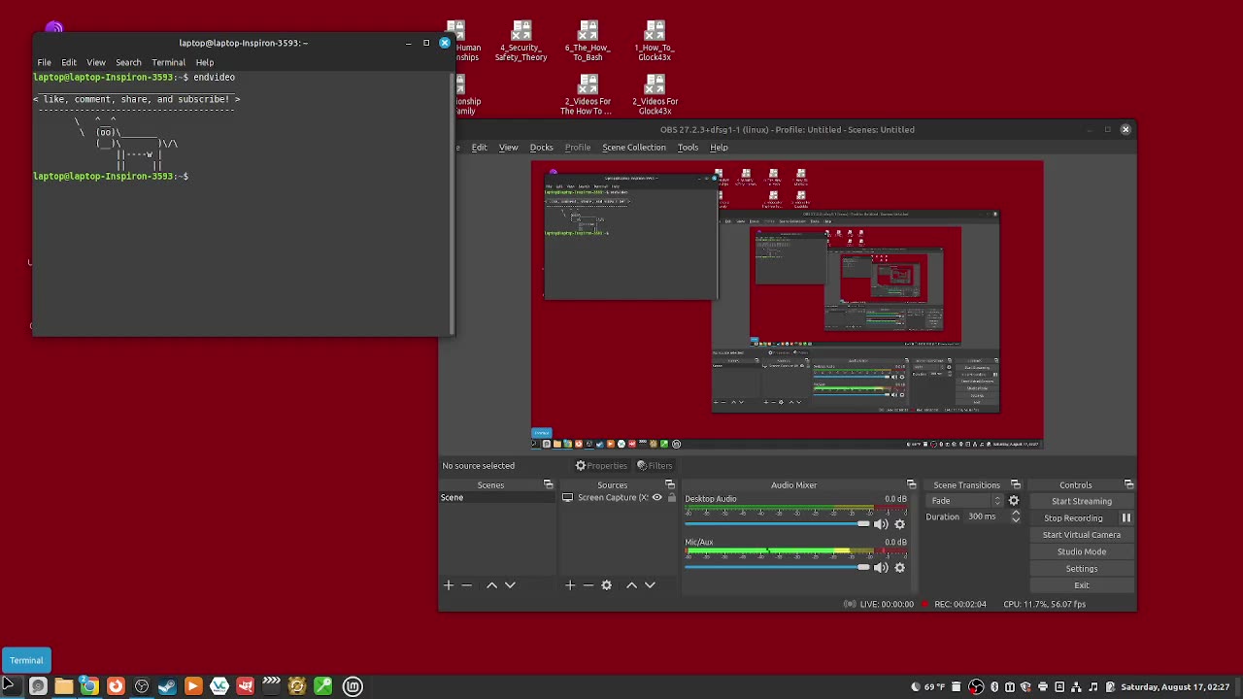Open Terminal window File menu
This screenshot has width=1243, height=699.
coord(44,62)
